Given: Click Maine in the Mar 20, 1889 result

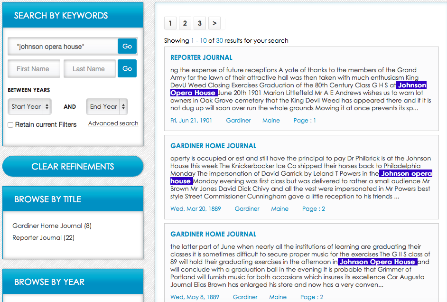Looking at the screenshot, I should (279, 209).
